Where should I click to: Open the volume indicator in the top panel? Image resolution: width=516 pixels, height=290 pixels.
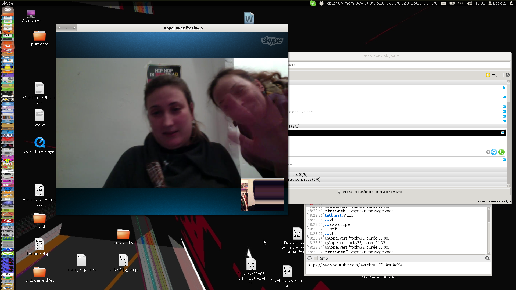point(469,3)
